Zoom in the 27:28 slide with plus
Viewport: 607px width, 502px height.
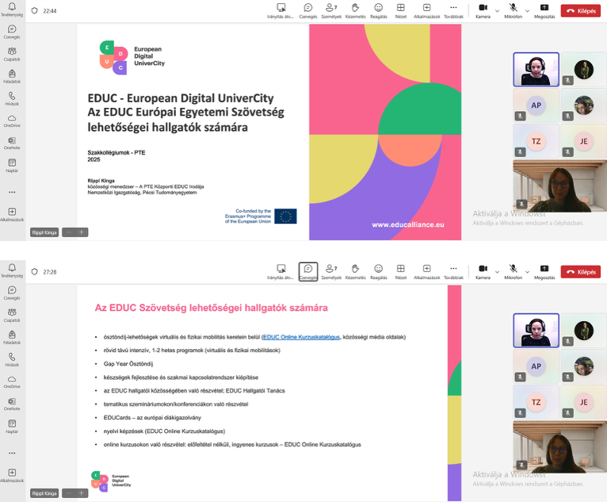(x=82, y=493)
